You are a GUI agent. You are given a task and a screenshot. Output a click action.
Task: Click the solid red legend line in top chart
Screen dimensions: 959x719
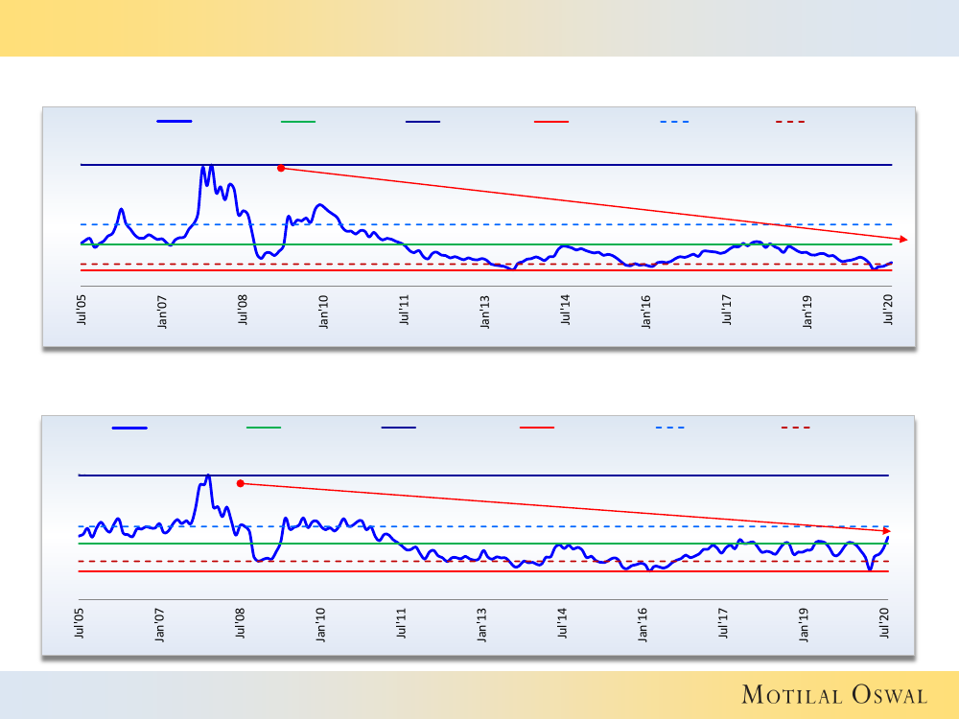550,122
